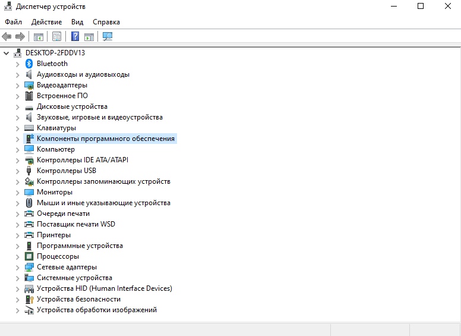Expand the Процессоры category
The width and height of the screenshot is (461, 336).
[17, 257]
